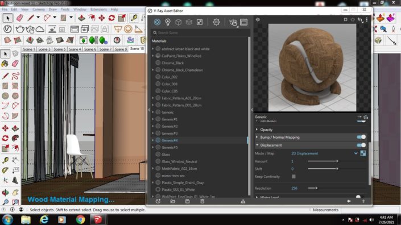Screen dimensions: 401x225
Task: Select Tape Measure tool in left toolbar
Action: coord(5,160)
